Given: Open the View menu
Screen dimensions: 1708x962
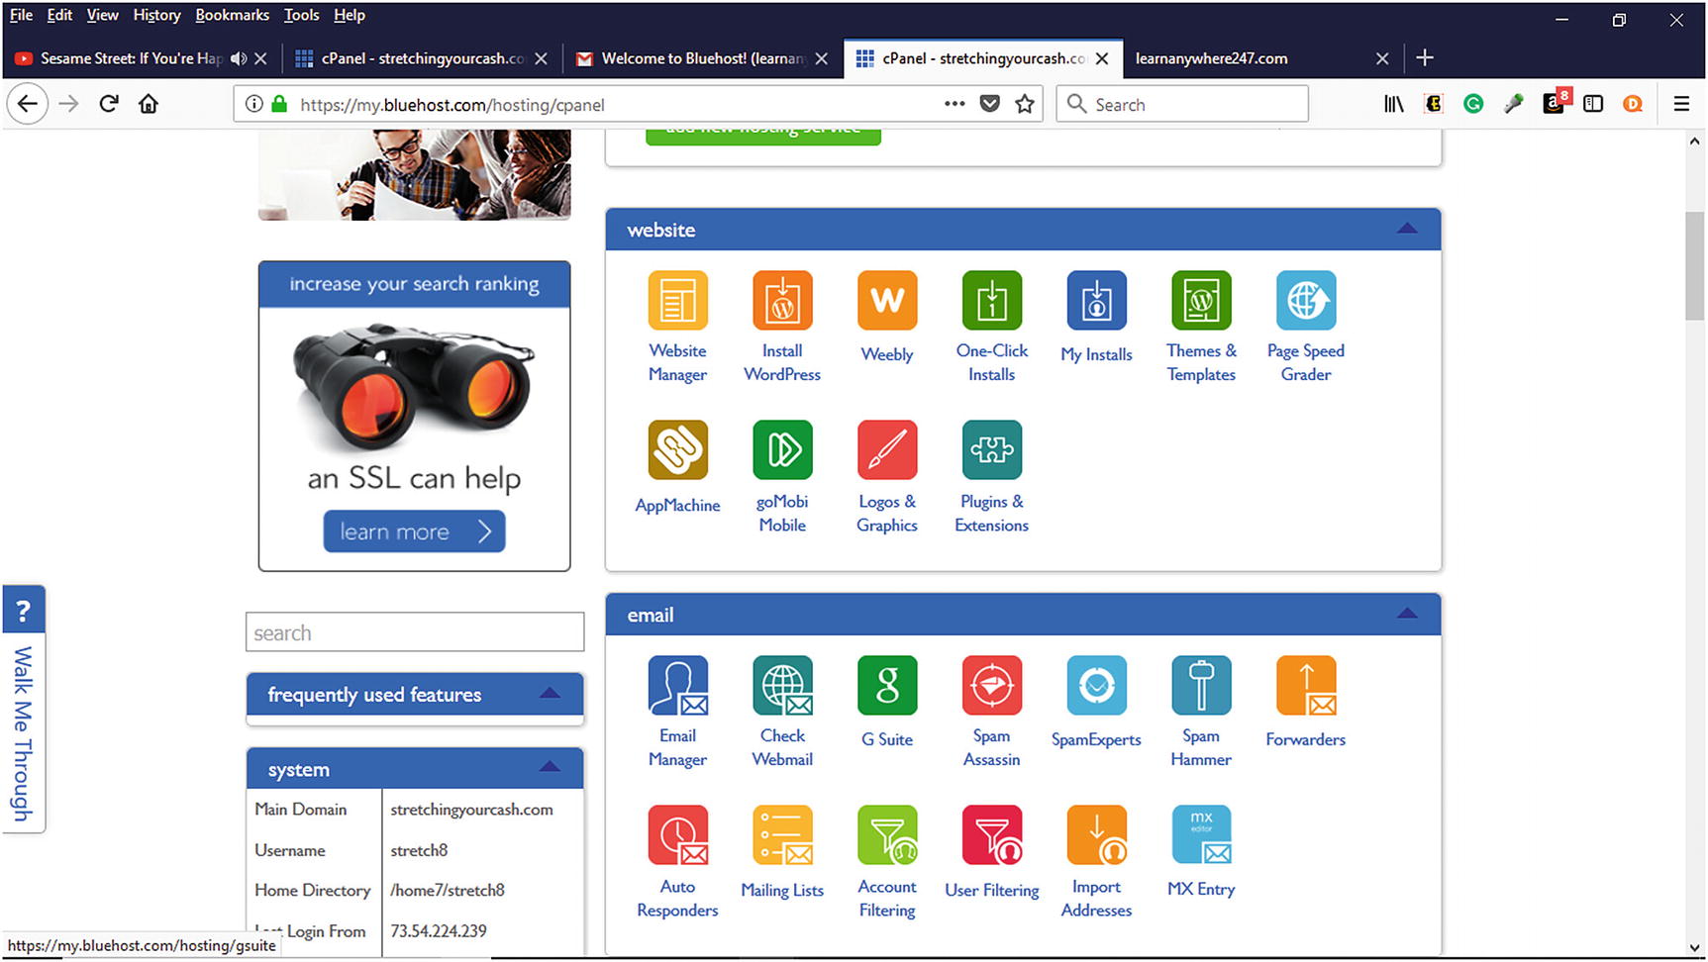Looking at the screenshot, I should (102, 15).
